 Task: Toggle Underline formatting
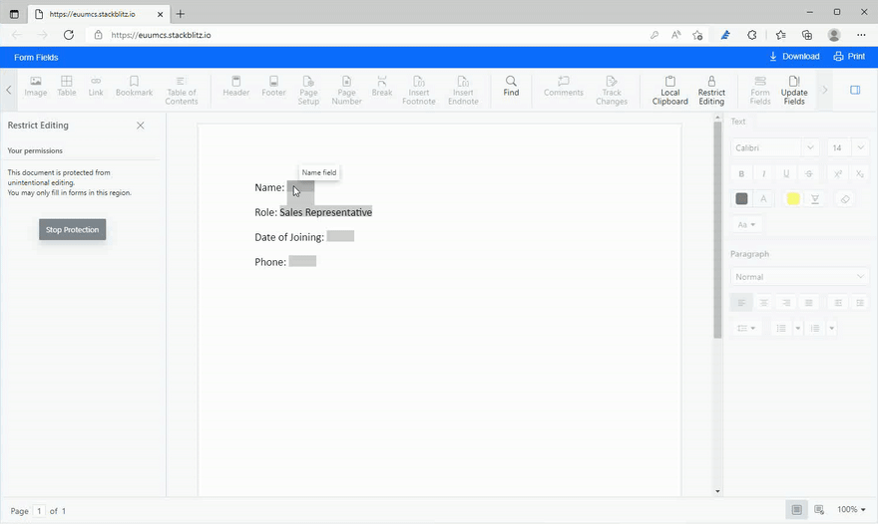[x=786, y=174]
